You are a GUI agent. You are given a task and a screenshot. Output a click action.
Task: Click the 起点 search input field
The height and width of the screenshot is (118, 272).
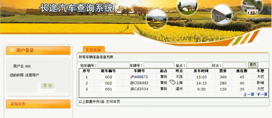click(199, 65)
